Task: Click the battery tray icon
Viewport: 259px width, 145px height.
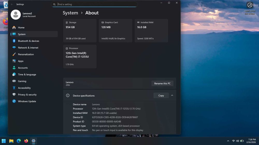Action: point(242,141)
